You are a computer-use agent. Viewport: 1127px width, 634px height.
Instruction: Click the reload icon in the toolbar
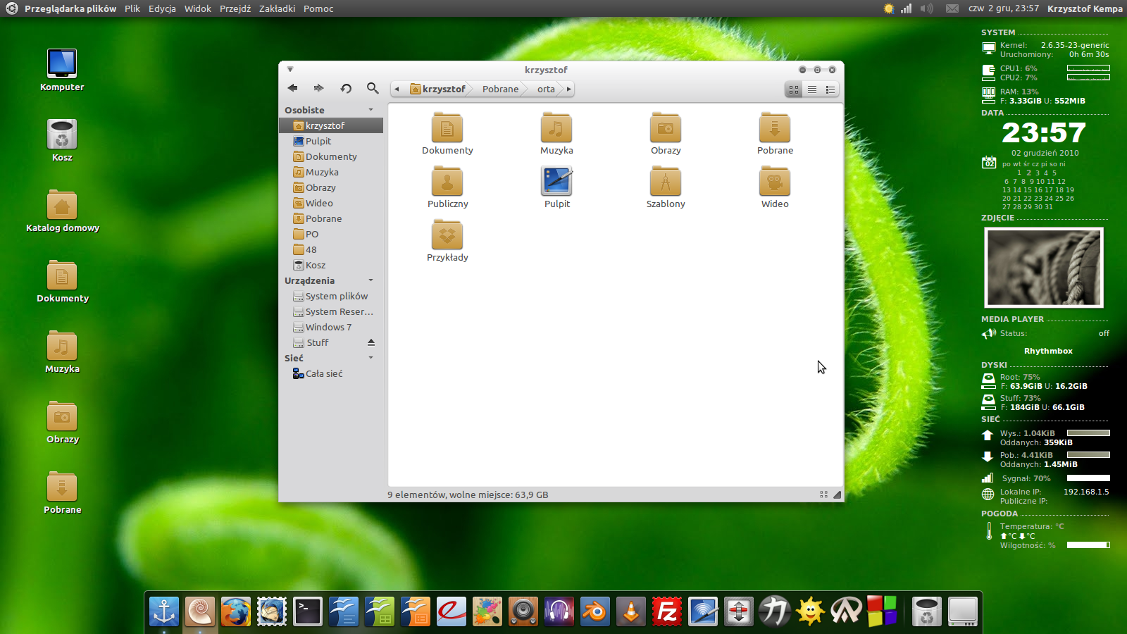click(x=346, y=89)
